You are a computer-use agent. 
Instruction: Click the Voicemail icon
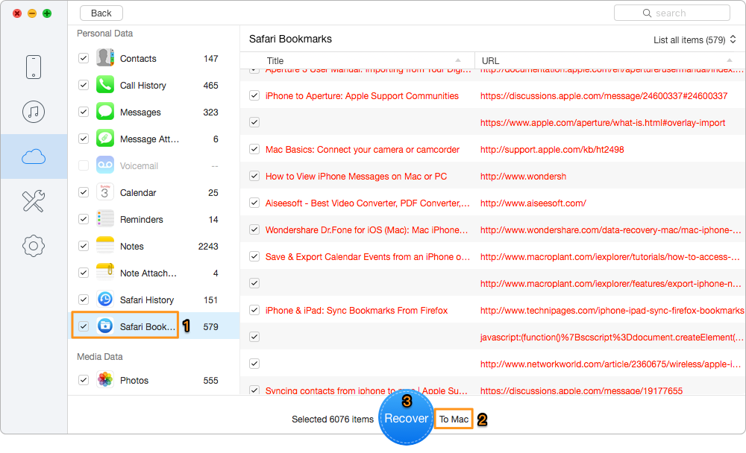[x=105, y=165]
